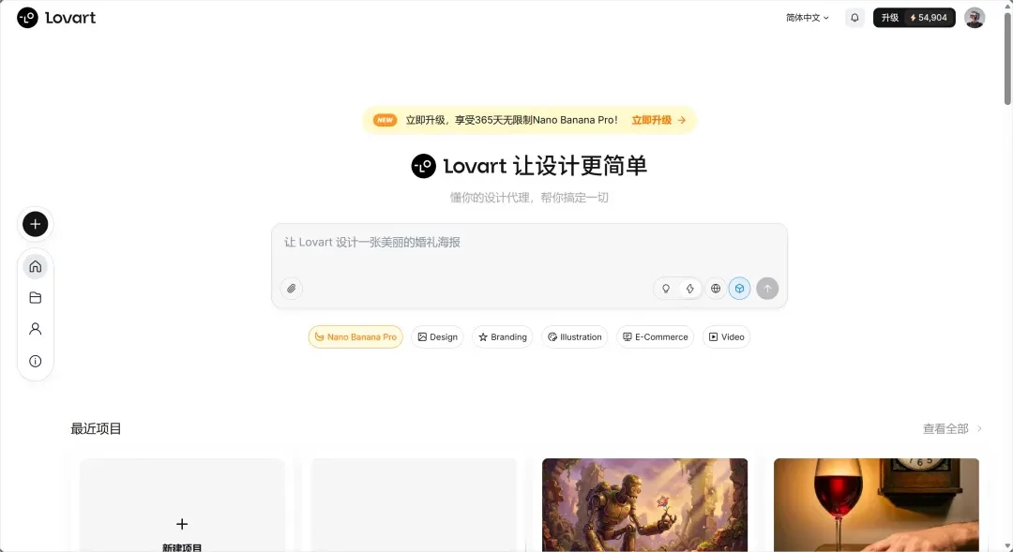Toggle the 3D cube mode in the prompt bar
The image size is (1013, 552).
coord(740,288)
